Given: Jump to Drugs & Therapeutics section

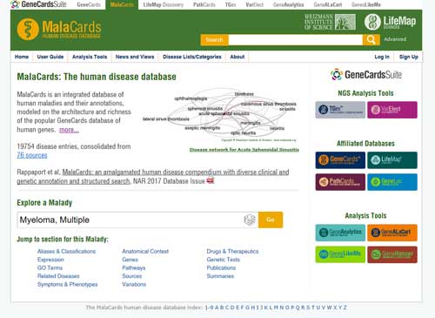Looking at the screenshot, I should 232,251.
